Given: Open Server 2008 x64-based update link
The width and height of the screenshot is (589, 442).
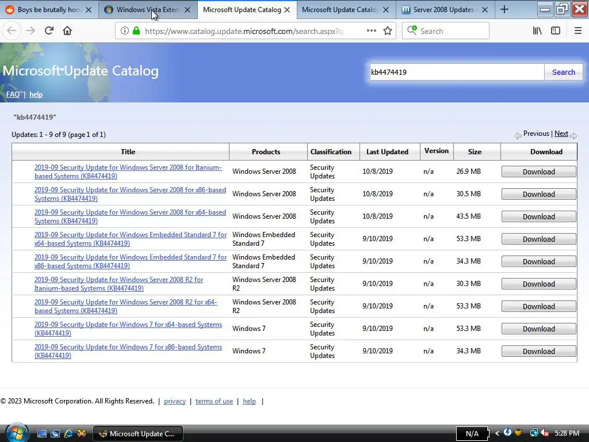Looking at the screenshot, I should point(130,216).
